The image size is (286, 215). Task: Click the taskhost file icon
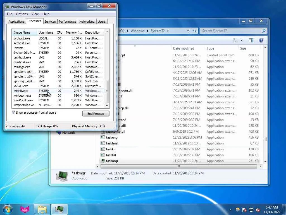pos(103,143)
